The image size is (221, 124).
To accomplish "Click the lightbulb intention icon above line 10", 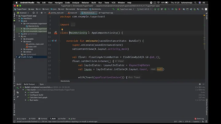I will tap(62, 29).
